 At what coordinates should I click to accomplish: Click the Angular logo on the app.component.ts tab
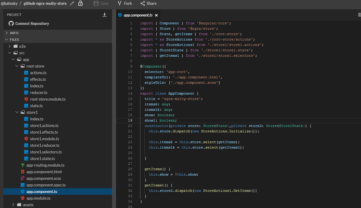(x=120, y=14)
